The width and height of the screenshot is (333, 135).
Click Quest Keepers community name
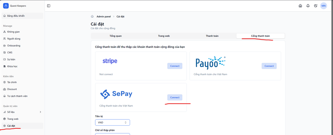(x=18, y=6)
